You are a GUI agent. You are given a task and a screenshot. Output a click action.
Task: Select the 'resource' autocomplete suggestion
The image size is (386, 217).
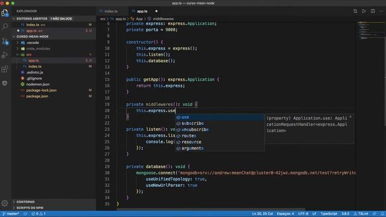pos(220,142)
